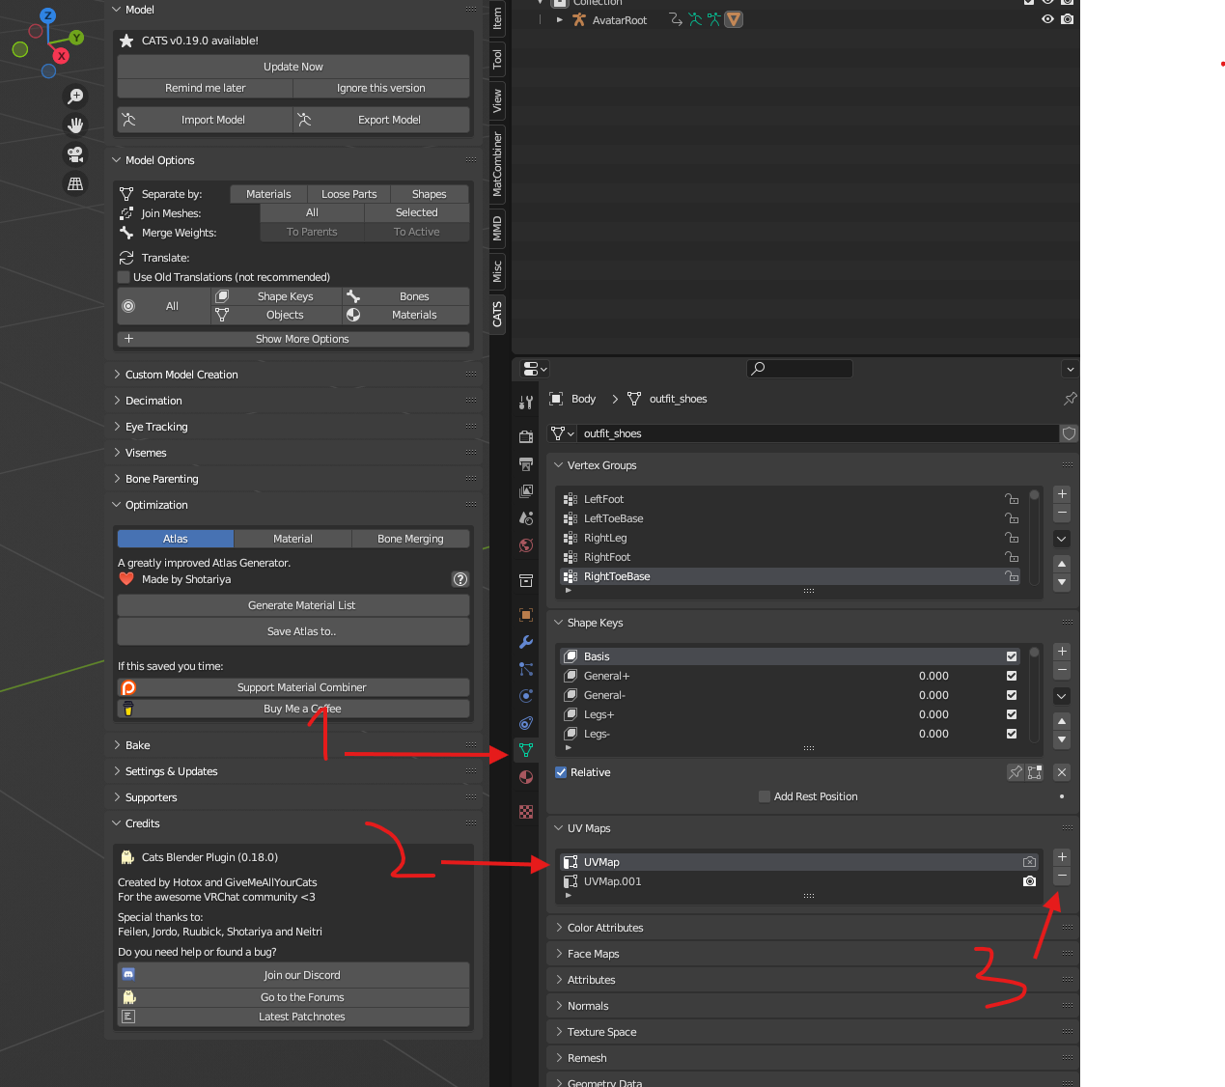Open the Object properties orange square icon

(x=526, y=615)
